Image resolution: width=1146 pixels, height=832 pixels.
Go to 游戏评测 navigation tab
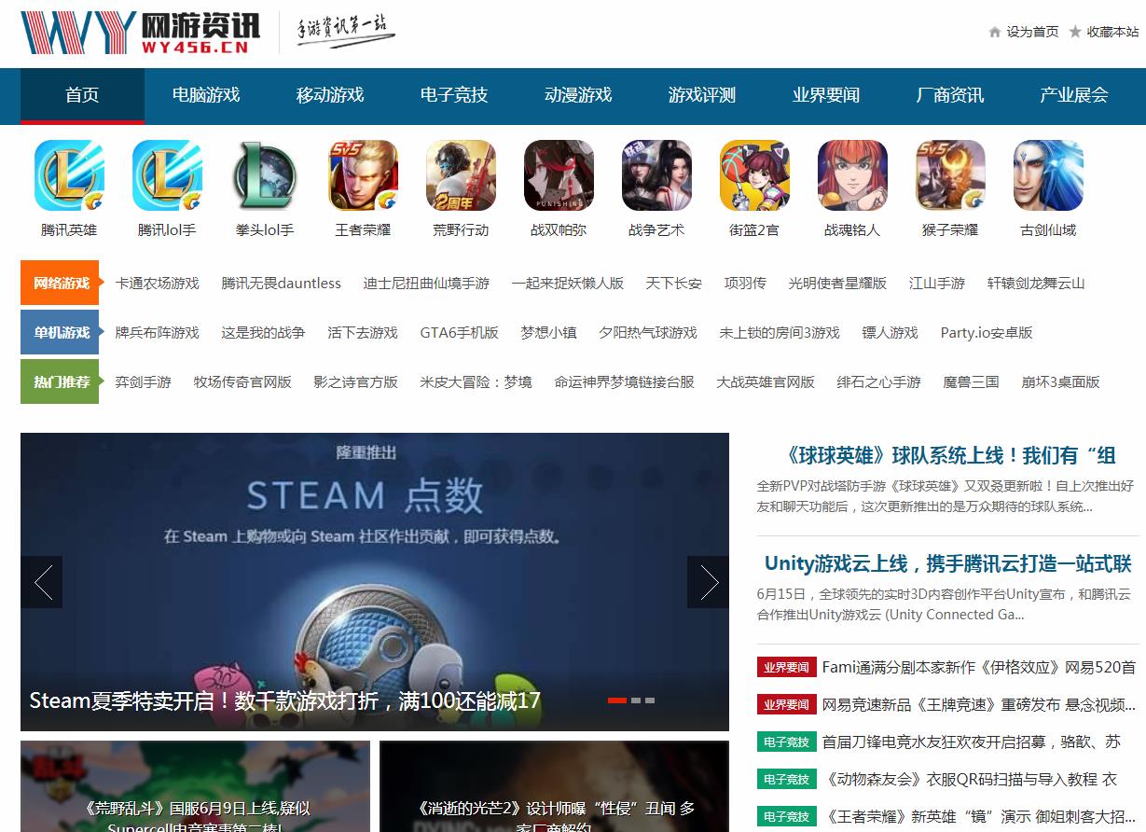click(702, 95)
